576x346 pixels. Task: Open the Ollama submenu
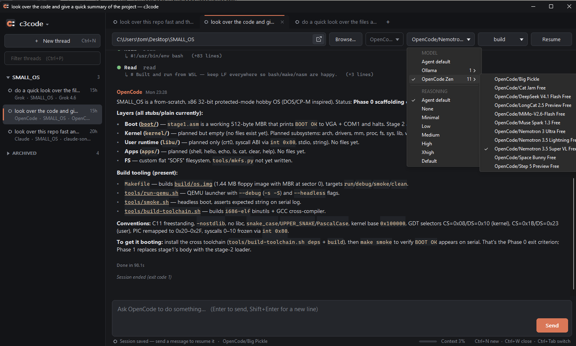pyautogui.click(x=444, y=70)
